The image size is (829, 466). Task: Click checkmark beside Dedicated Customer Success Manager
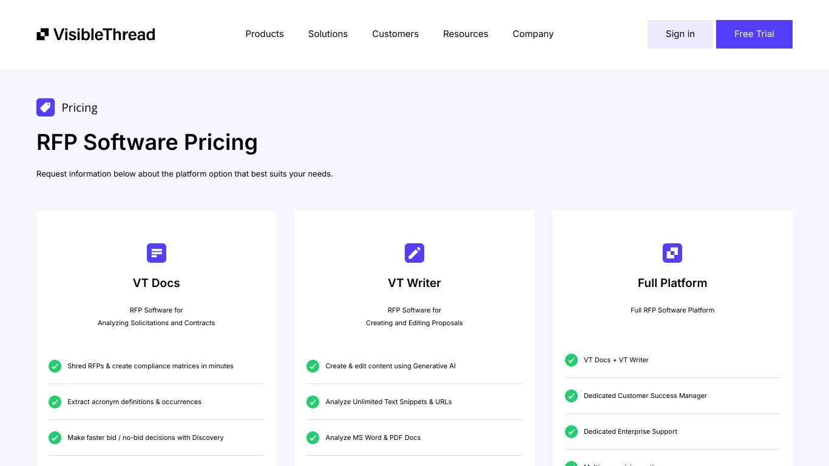tap(571, 396)
